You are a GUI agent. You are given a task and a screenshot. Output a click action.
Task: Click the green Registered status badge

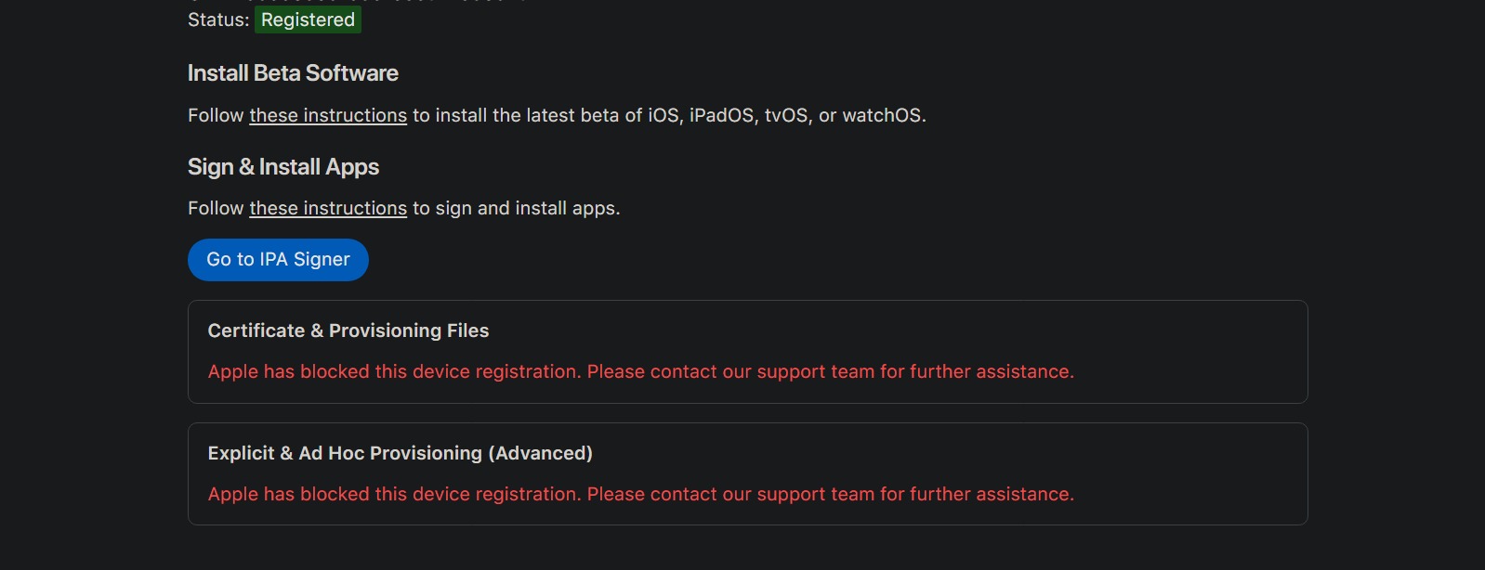(308, 19)
